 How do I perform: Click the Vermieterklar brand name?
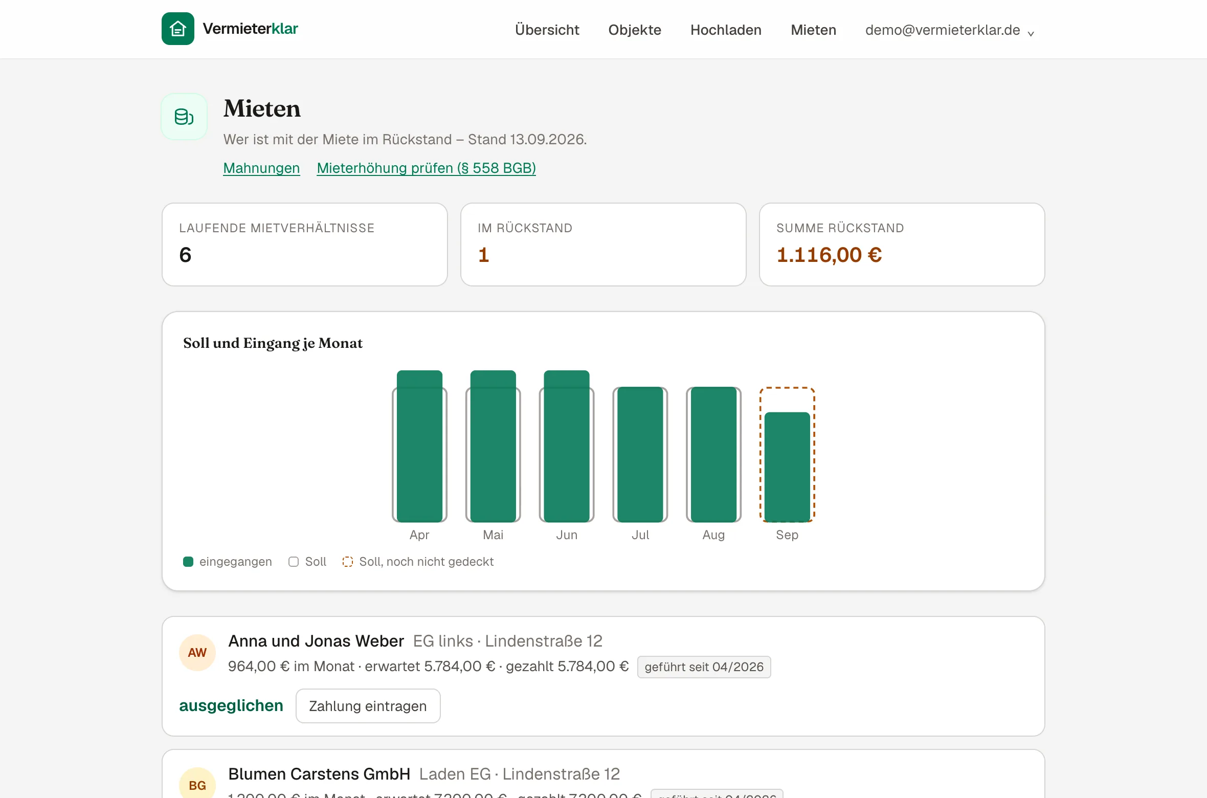251,29
